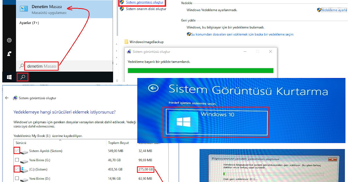Select the Sistem Ayrıldı (Sistem) drive name
Screen dimensions: 348x182
click(46, 151)
